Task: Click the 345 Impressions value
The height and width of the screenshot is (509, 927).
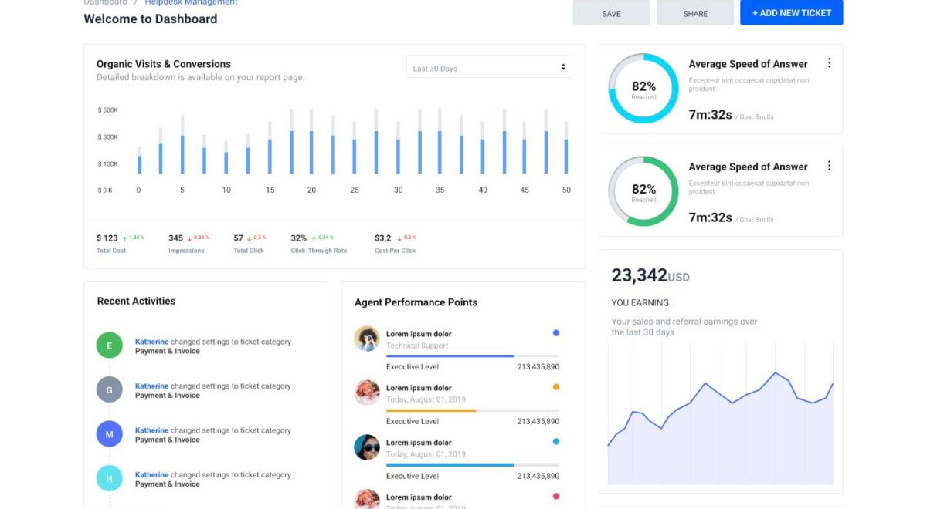Action: pos(175,238)
